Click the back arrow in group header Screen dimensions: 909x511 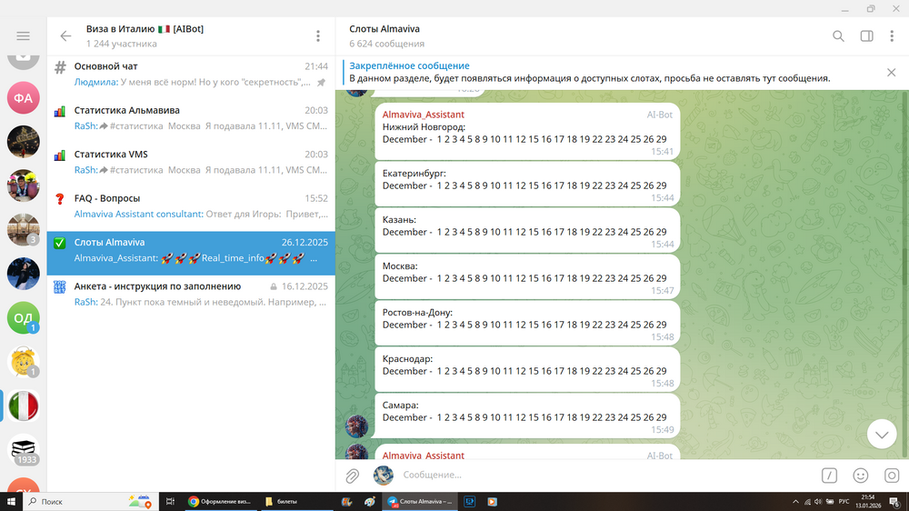[x=65, y=36]
